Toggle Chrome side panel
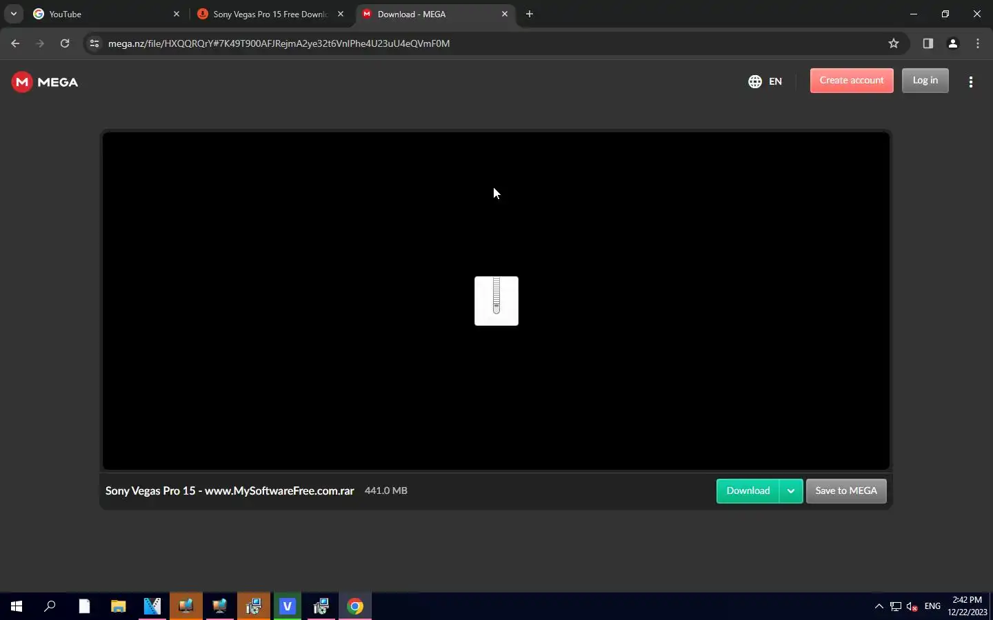Image resolution: width=993 pixels, height=620 pixels. coord(928,43)
